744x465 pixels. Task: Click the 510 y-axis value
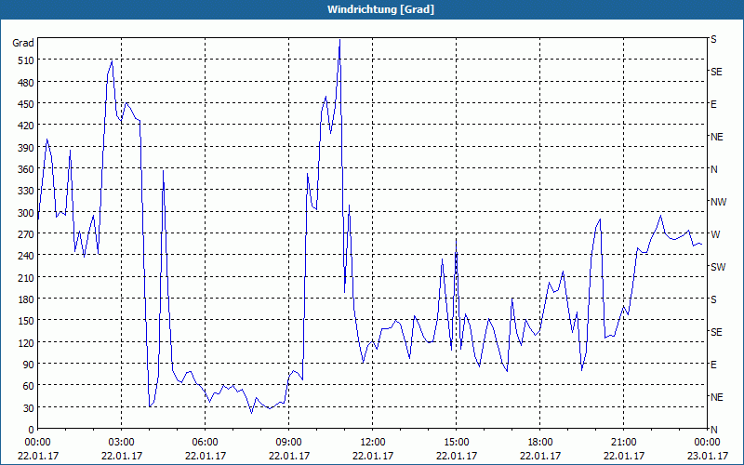tap(25, 60)
